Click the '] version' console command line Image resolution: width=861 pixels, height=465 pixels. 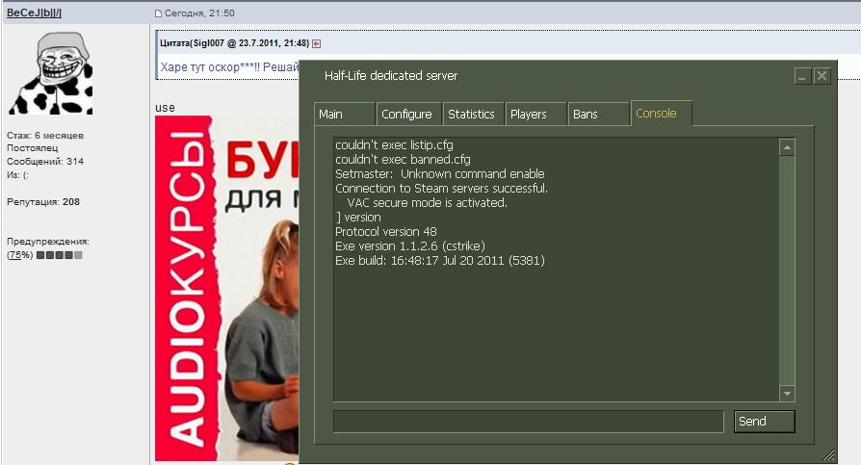point(358,218)
